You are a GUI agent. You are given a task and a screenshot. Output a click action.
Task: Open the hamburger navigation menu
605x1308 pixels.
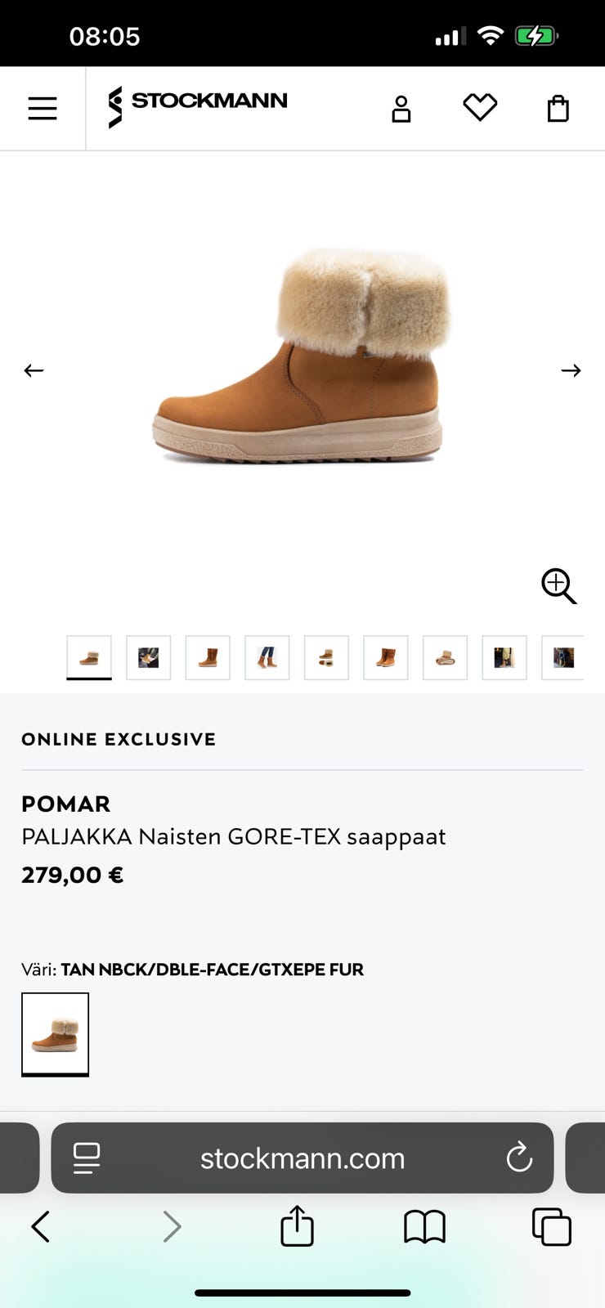point(43,108)
